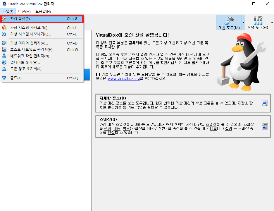
Task: Open the 머신(M) menu
Action: pos(25,11)
